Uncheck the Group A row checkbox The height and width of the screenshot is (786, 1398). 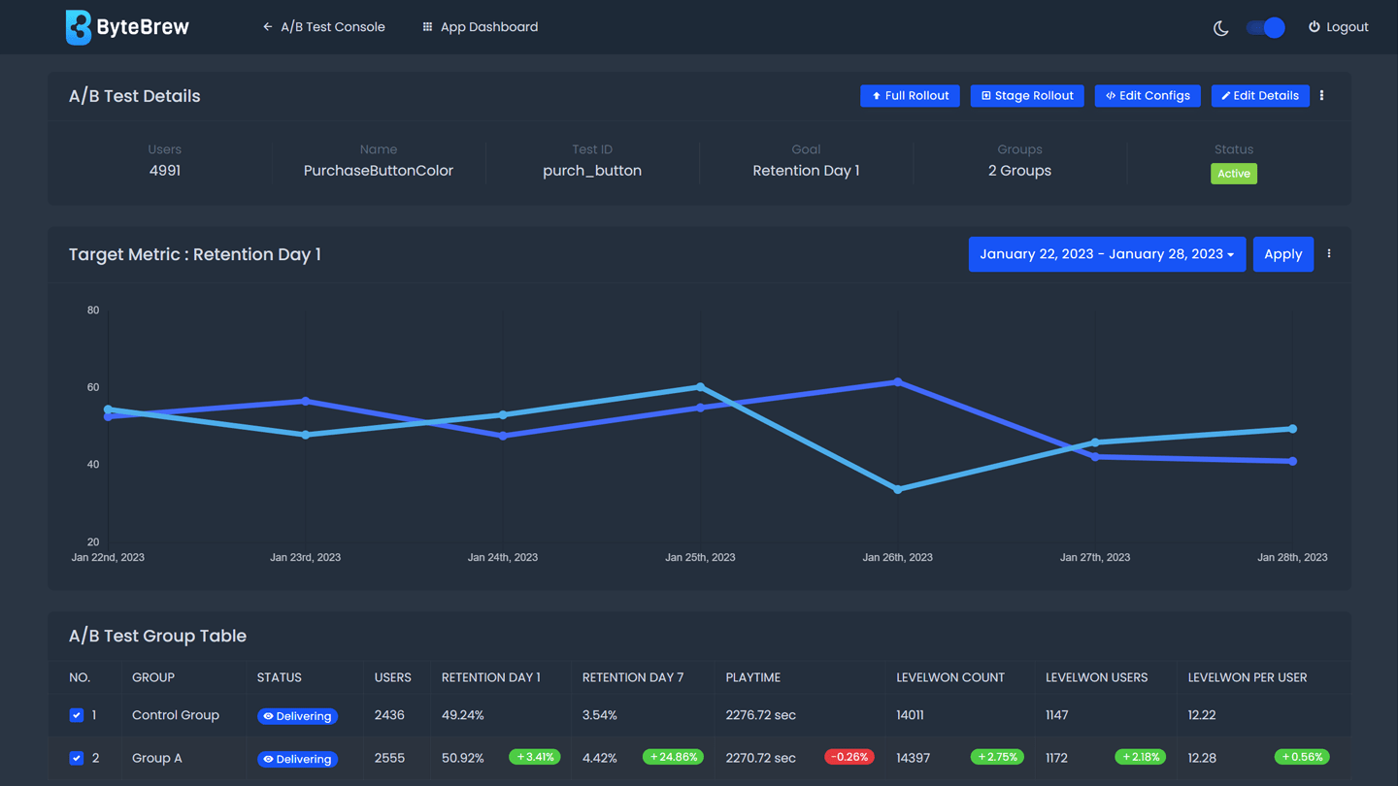77,758
